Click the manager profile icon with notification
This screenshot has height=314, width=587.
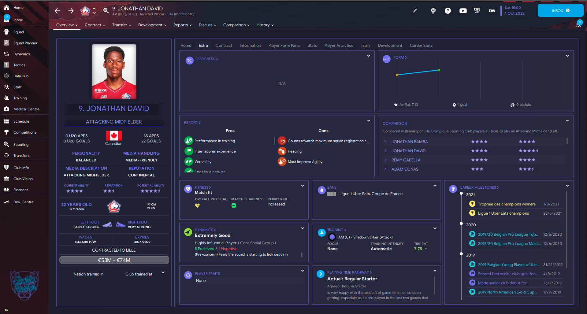[579, 24]
